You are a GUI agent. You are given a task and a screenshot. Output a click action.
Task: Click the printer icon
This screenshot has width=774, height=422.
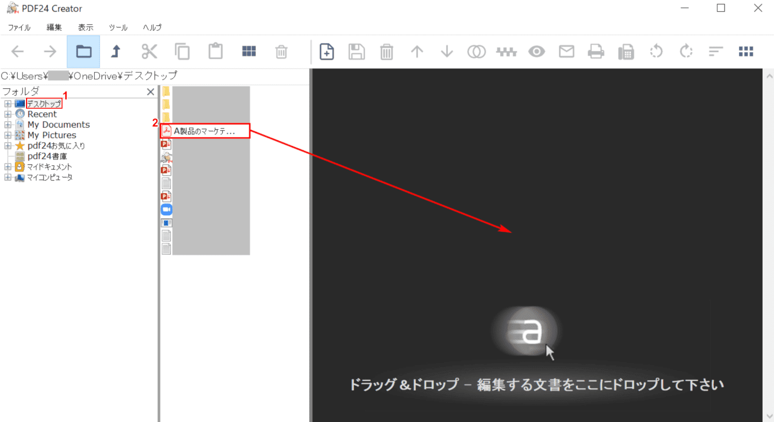pyautogui.click(x=596, y=52)
